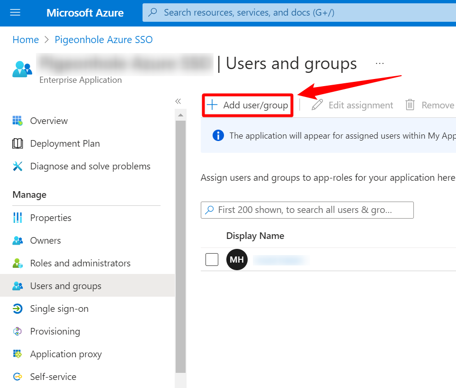Click the Enterprise Application people icon
This screenshot has height=388, width=456.
click(22, 69)
